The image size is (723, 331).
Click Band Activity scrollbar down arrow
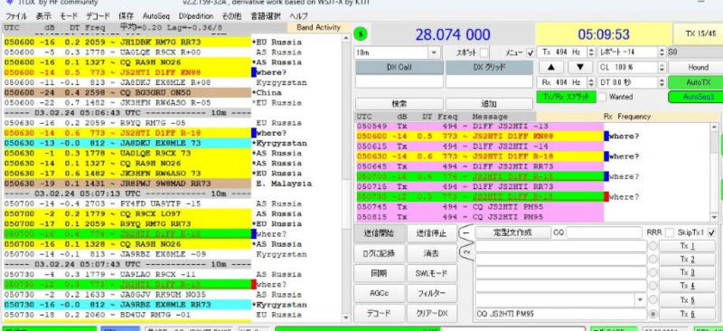coord(346,317)
